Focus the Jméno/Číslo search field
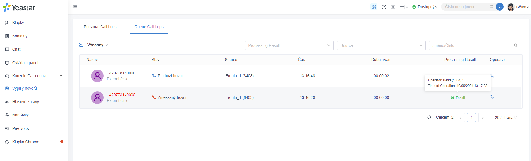Image resolution: width=531 pixels, height=161 pixels. point(475,45)
